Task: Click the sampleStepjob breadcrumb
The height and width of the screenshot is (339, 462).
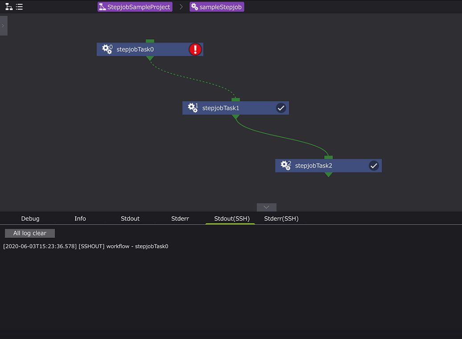Action: pyautogui.click(x=217, y=7)
